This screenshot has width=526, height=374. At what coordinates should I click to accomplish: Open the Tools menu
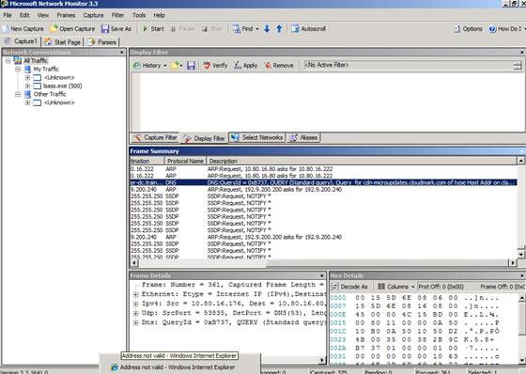(139, 15)
